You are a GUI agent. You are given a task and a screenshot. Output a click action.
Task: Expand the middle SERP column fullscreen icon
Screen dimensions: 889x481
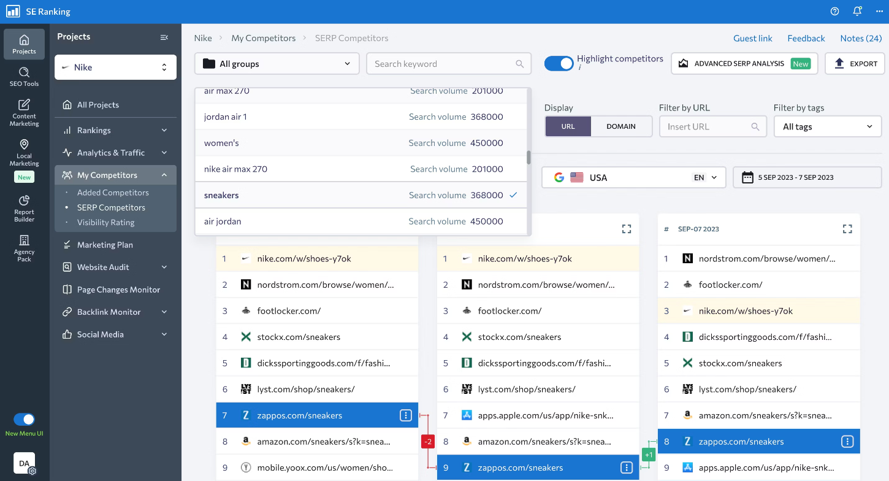pyautogui.click(x=627, y=229)
